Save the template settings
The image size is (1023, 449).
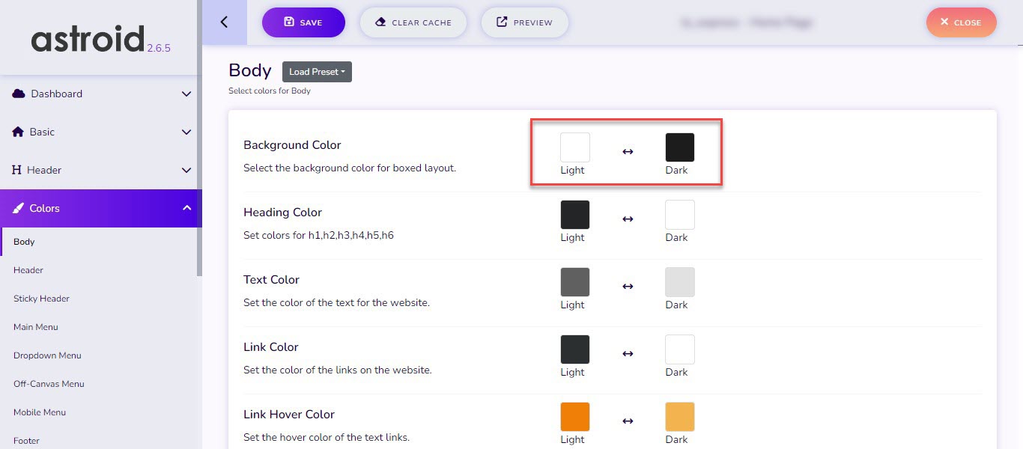point(303,22)
